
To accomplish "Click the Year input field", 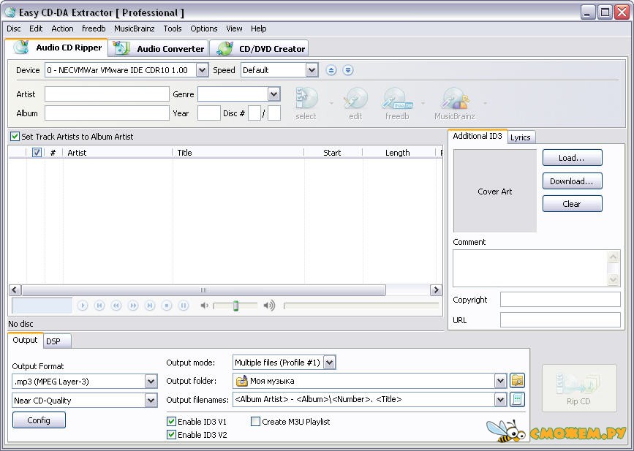I will 209,113.
